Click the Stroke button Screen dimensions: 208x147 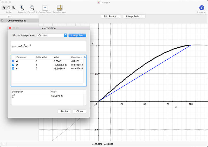(x=64, y=111)
